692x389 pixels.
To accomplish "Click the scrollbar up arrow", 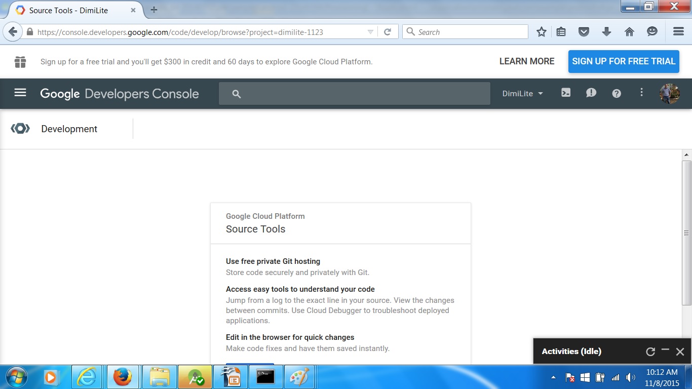I will point(687,154).
